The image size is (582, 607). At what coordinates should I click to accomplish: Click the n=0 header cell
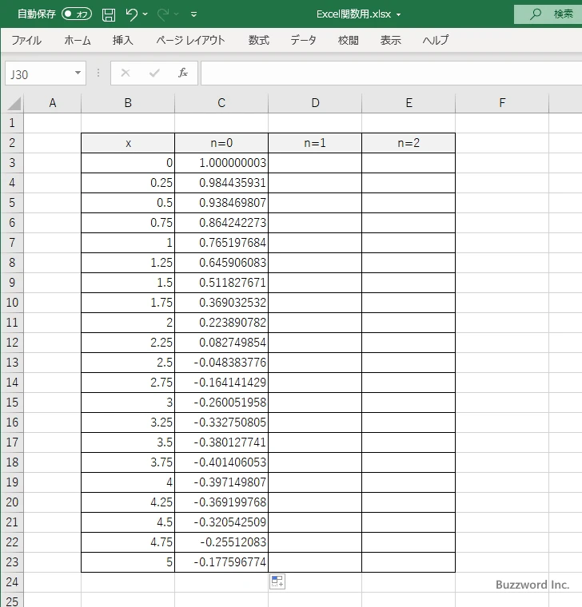221,143
